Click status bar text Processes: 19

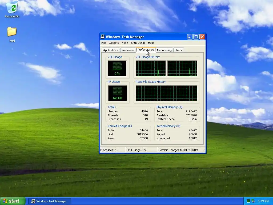point(109,150)
